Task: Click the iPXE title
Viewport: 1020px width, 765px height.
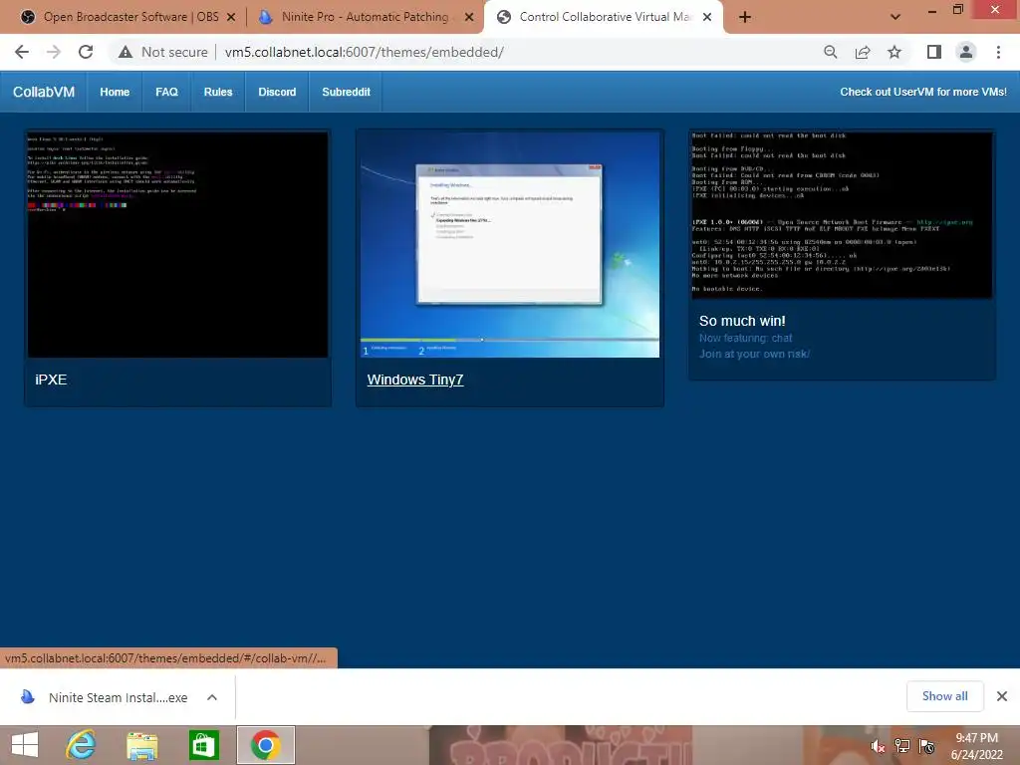Action: pyautogui.click(x=51, y=380)
